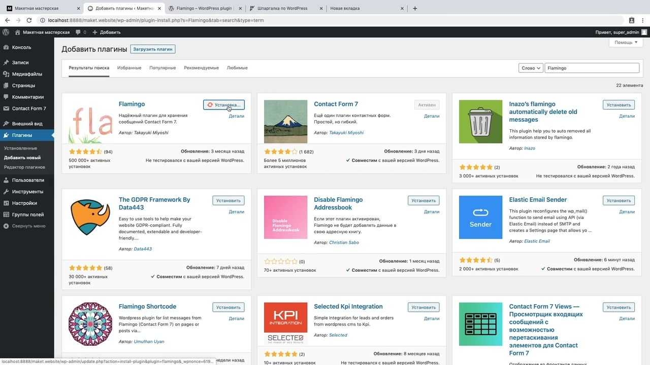The image size is (650, 365).
Task: Click the Inazo's flamingo trash can thumbnail
Action: tap(480, 122)
